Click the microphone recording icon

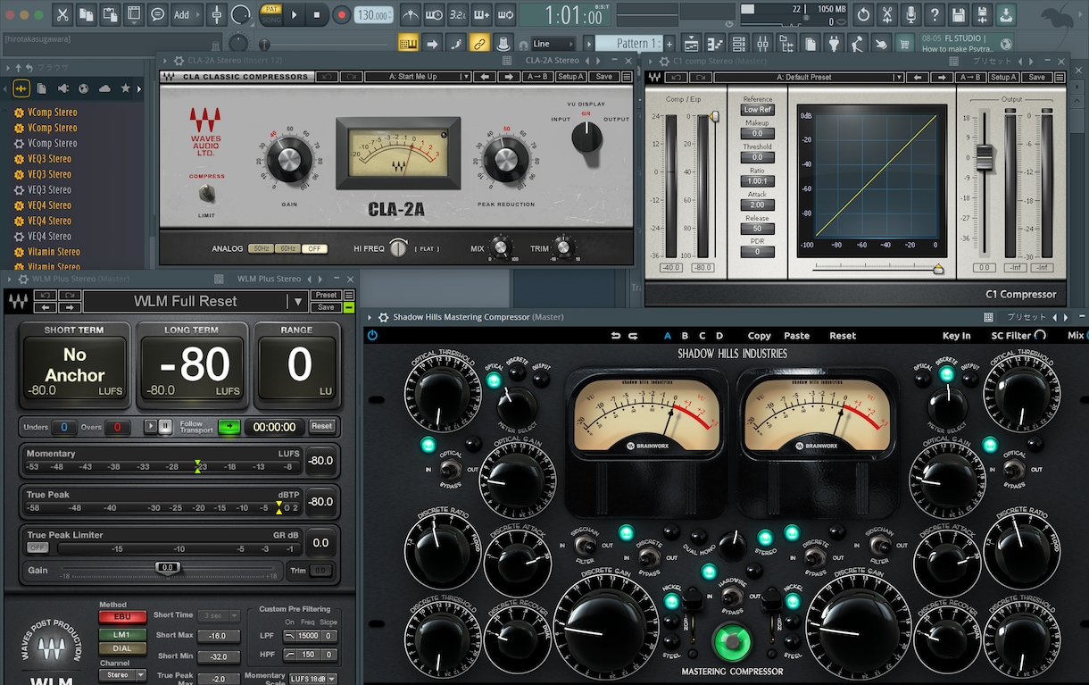coord(910,14)
